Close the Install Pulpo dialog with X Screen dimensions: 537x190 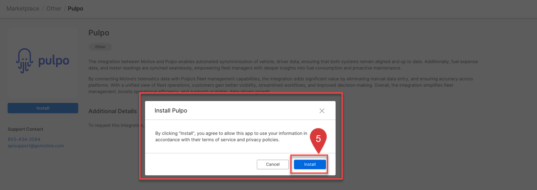(322, 111)
